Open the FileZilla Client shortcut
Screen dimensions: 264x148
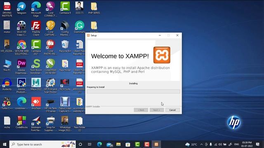pos(36,28)
